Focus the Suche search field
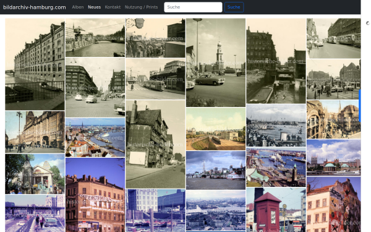This screenshot has width=371, height=232. tap(193, 7)
